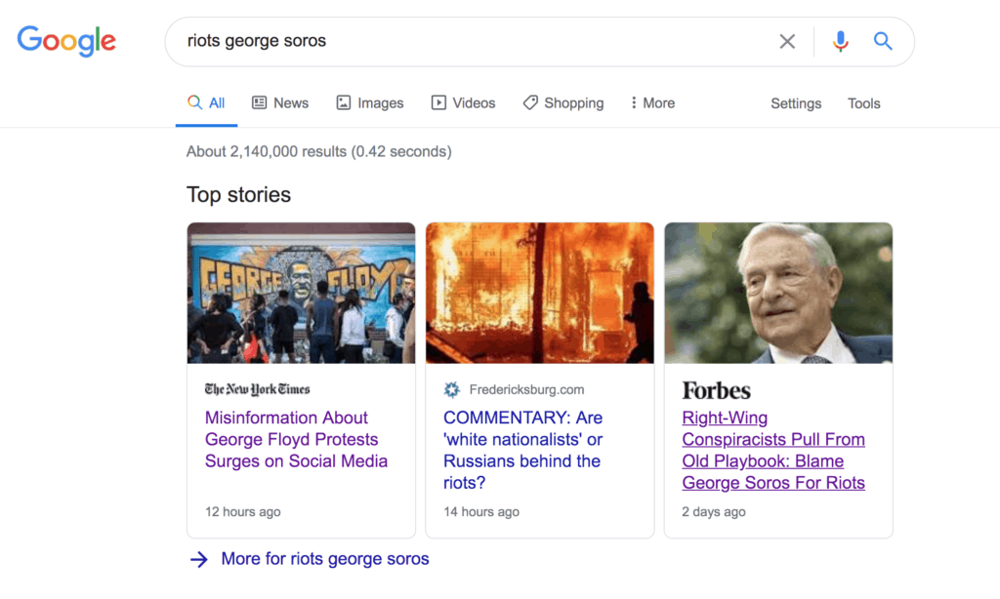Start voice search with microphone icon
The width and height of the screenshot is (1000, 599).
(x=840, y=41)
